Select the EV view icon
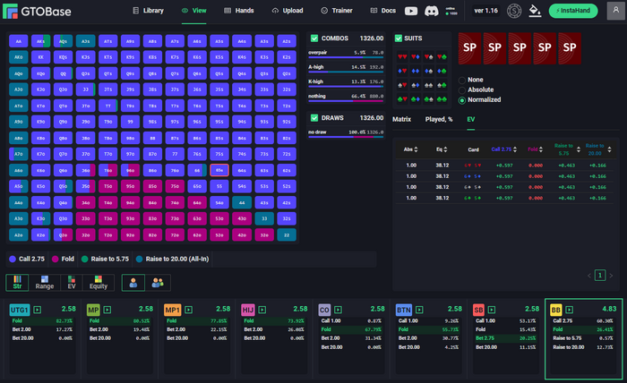 click(x=72, y=283)
